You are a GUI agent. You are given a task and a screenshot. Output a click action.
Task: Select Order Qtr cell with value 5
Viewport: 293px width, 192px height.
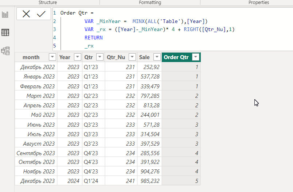[x=181, y=181]
